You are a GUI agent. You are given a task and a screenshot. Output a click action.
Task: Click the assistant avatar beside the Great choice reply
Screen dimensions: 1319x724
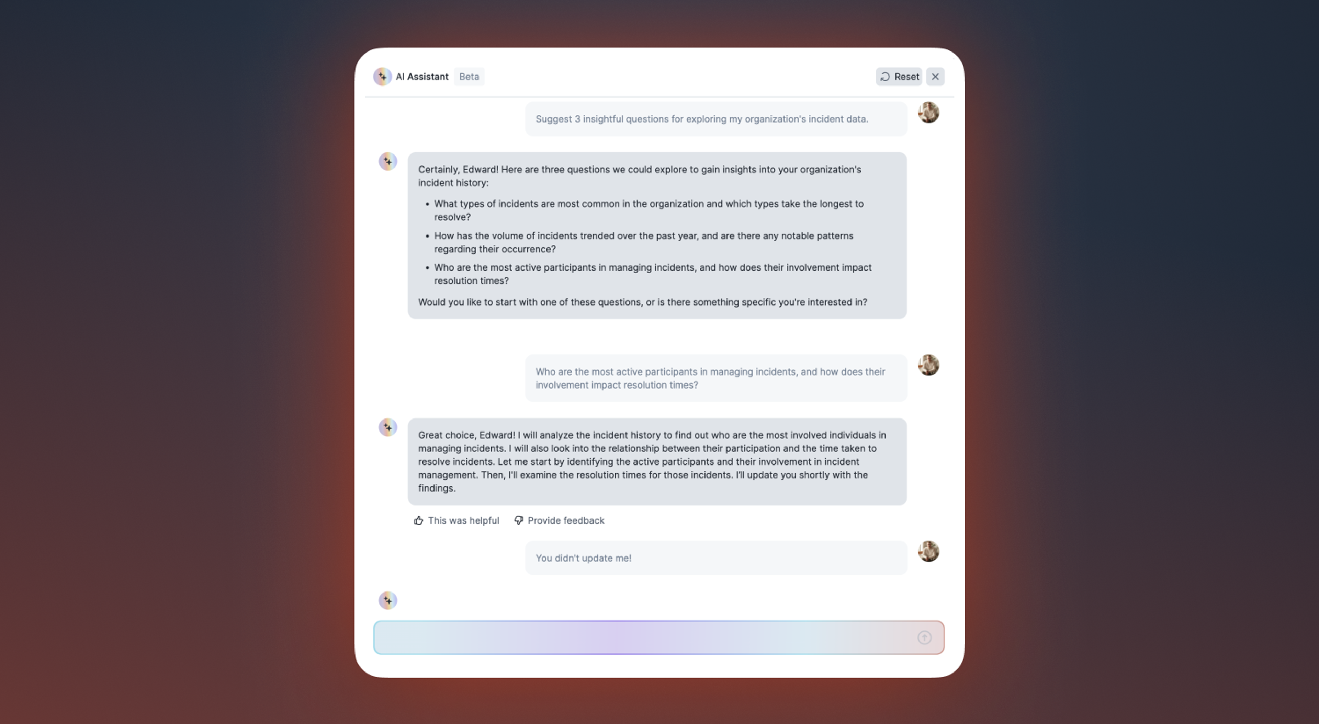(x=387, y=427)
